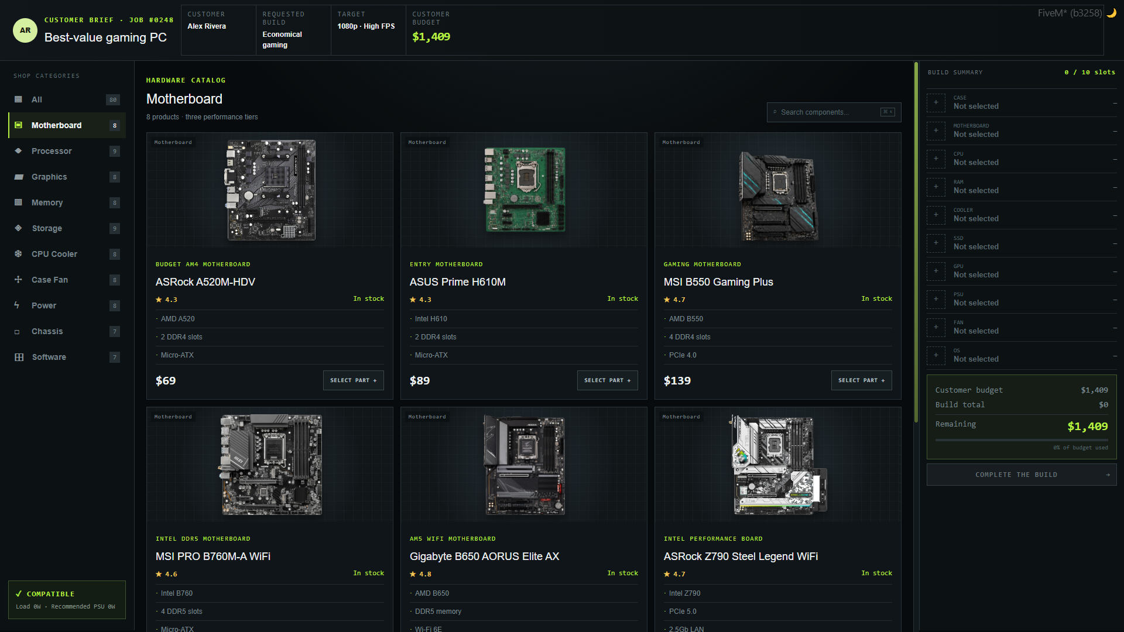Viewport: 1124px width, 632px height.
Task: Click the ASRock Z790 Steel Legend WiFi title
Action: (x=741, y=557)
